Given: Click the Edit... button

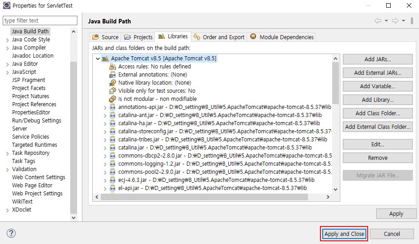Looking at the screenshot, I should click(x=378, y=145).
